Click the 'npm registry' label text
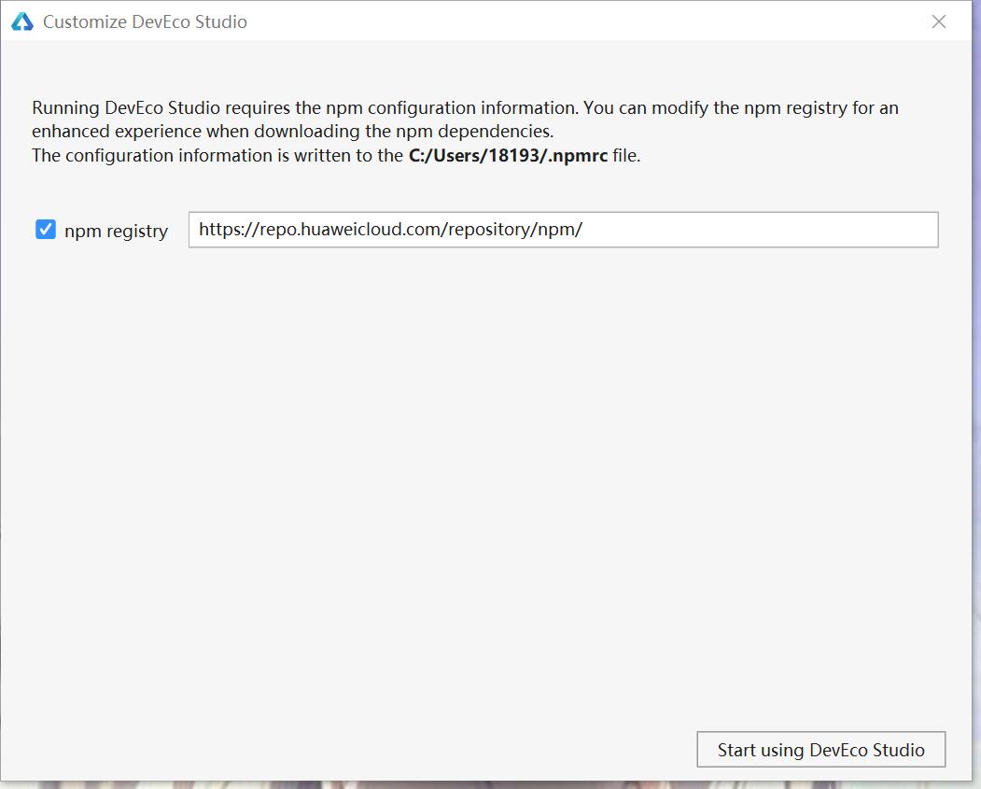Viewport: 981px width, 789px height. 117,231
